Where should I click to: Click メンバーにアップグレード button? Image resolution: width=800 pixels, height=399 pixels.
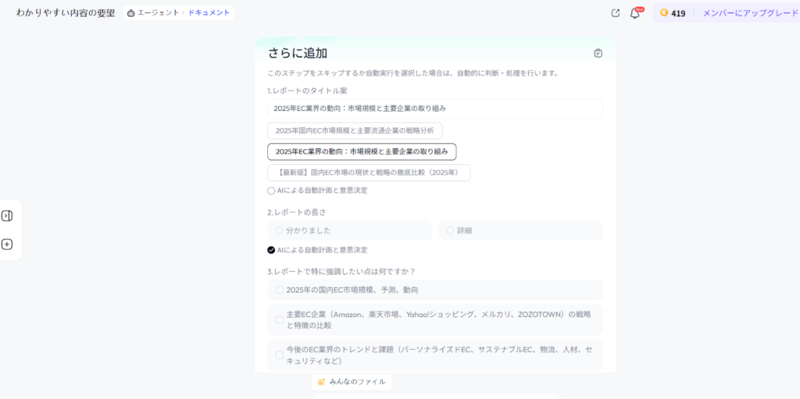(750, 13)
